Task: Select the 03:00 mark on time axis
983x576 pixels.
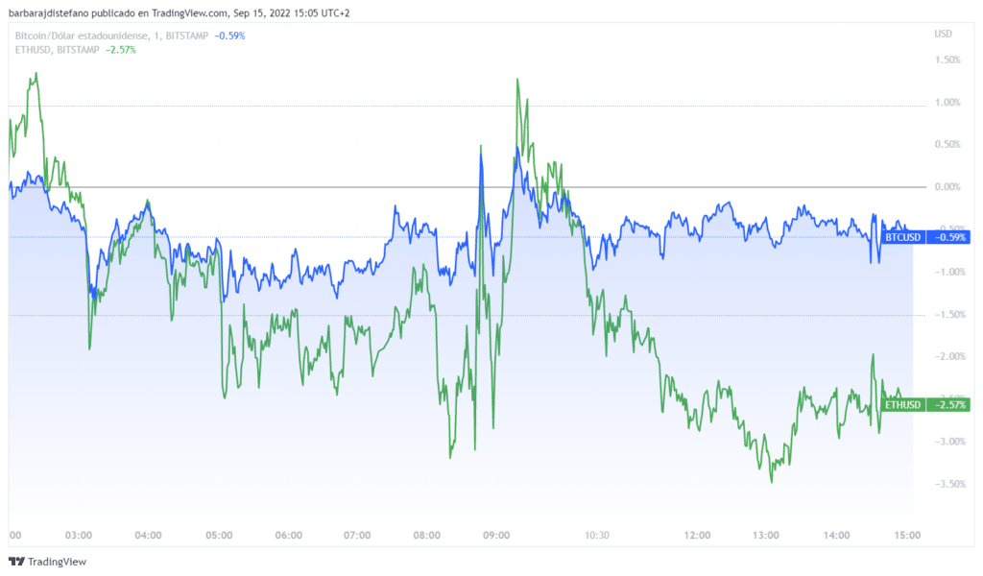Action: point(78,535)
